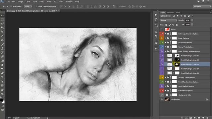Expand Color Adjustments & Options group
This screenshot has height=119, width=212.
pos(165,34)
